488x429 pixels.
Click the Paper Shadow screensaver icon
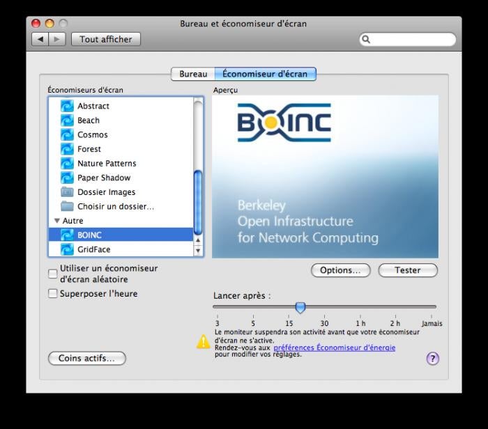(x=67, y=178)
